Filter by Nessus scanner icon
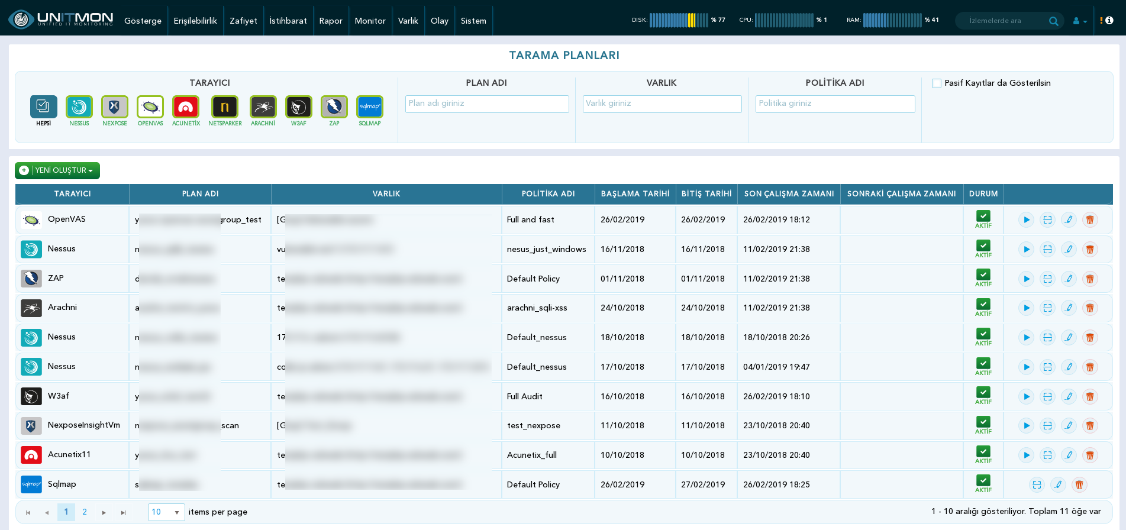 pos(79,107)
